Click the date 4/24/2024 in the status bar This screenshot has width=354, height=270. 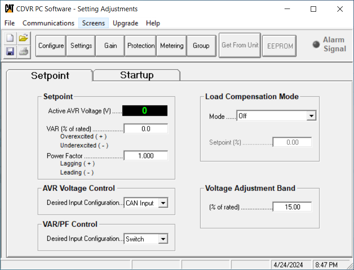pyautogui.click(x=288, y=265)
